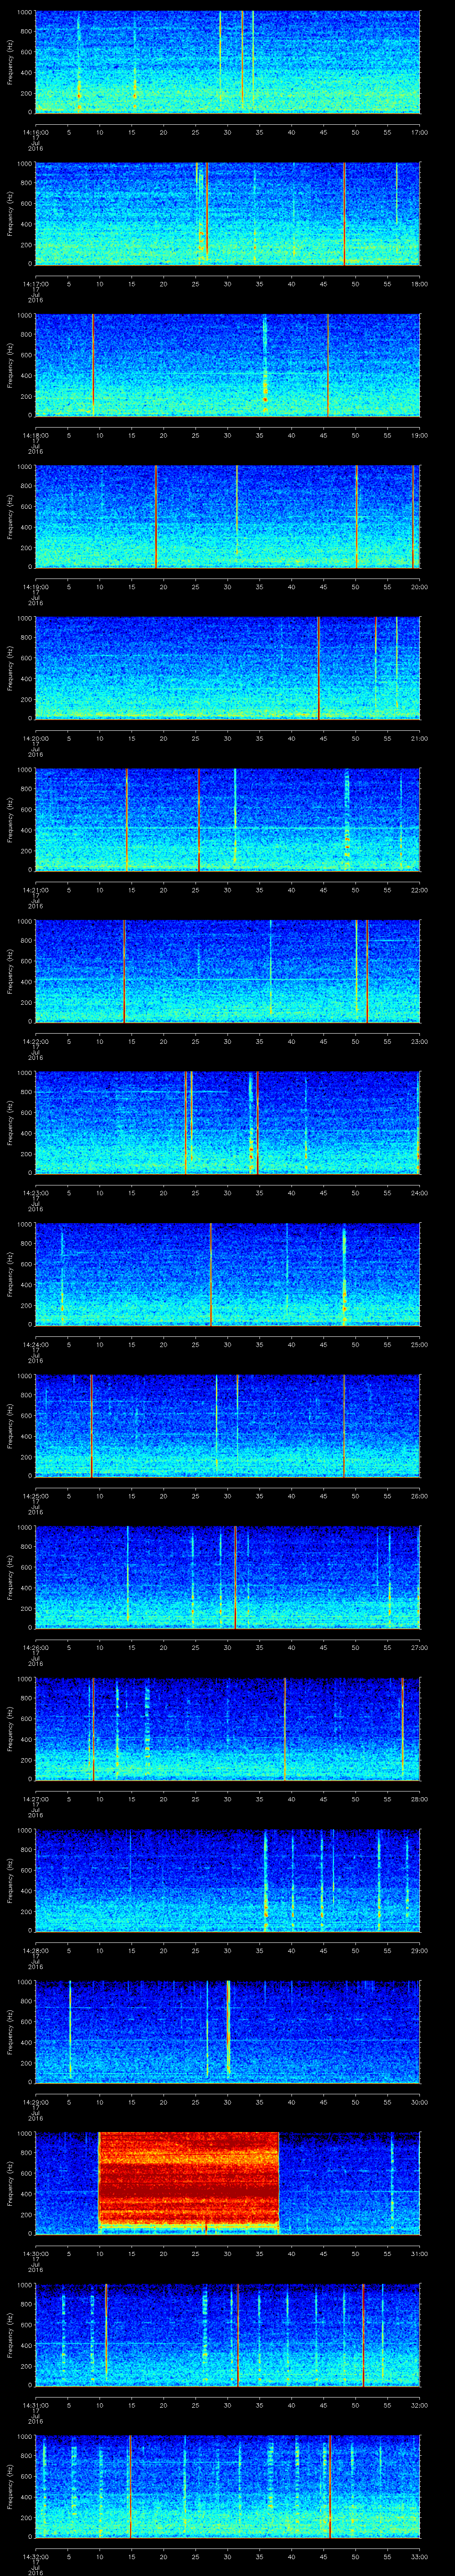Select the spectrogram panel starting at 14:26:00
Viewport: 455px width, 2576px height.
[x=227, y=1577]
